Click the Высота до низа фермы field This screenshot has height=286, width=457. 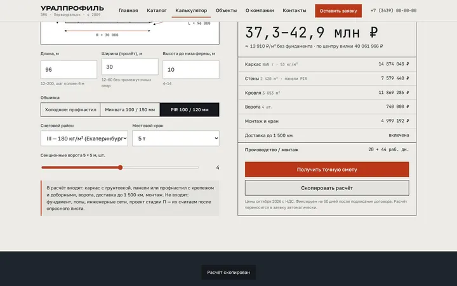point(191,69)
